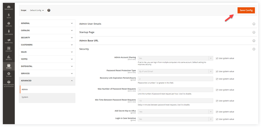This screenshot has width=261, height=127.
Task: Open the Add Secret Key to URLs dropdown
Action: coord(175,112)
